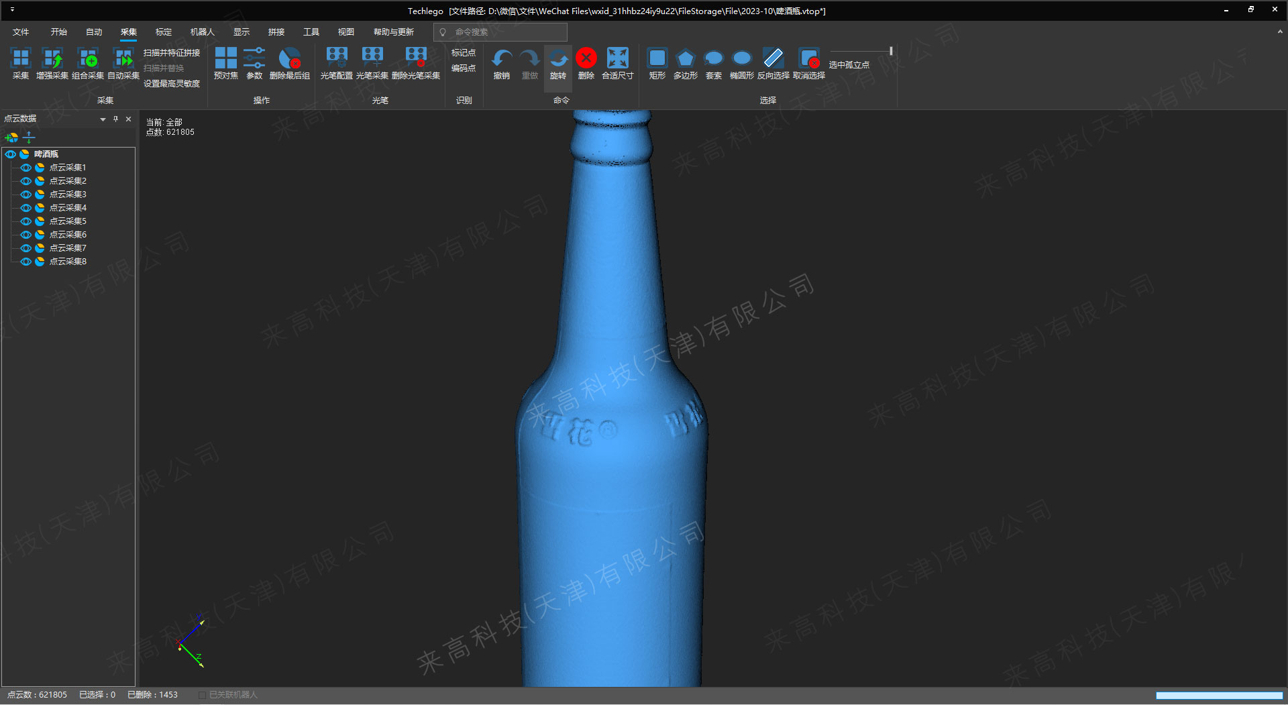Open the 点云数据 panel dropdown arrow

[x=103, y=119]
